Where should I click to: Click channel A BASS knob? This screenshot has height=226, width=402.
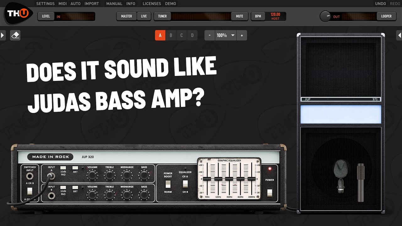click(x=144, y=175)
